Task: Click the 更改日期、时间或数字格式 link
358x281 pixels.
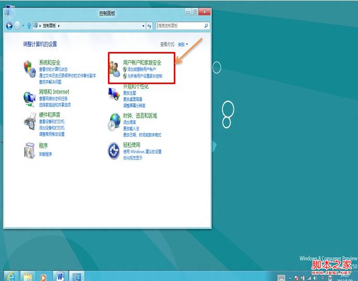Action: click(x=142, y=135)
